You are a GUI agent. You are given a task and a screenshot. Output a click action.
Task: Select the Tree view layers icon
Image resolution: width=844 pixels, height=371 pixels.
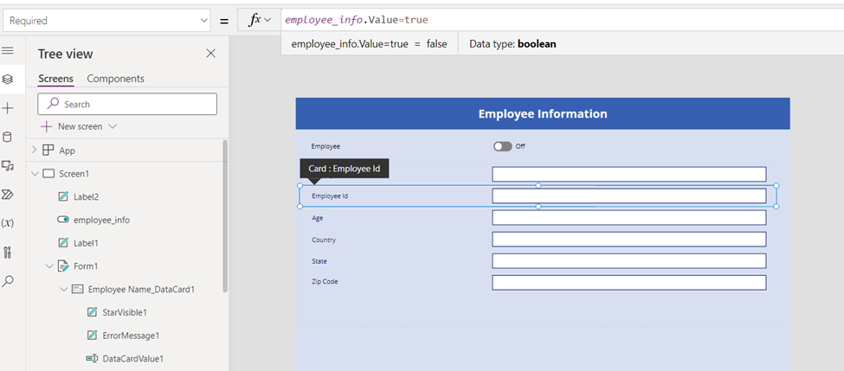[x=8, y=79]
